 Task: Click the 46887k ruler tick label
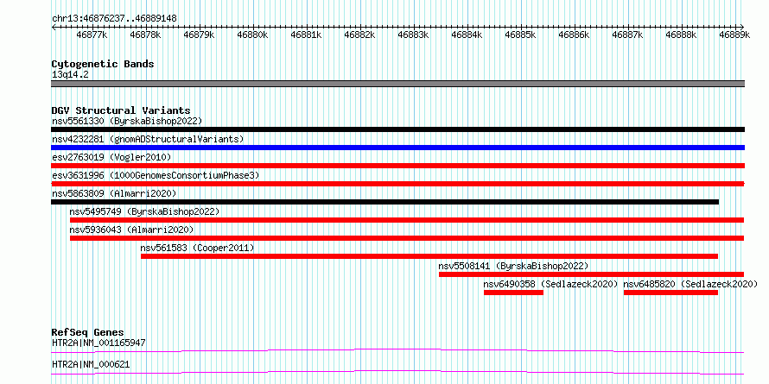628,35
